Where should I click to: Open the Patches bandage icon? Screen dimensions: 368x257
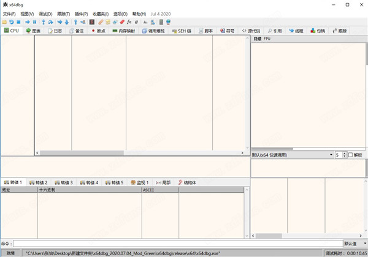click(101, 22)
